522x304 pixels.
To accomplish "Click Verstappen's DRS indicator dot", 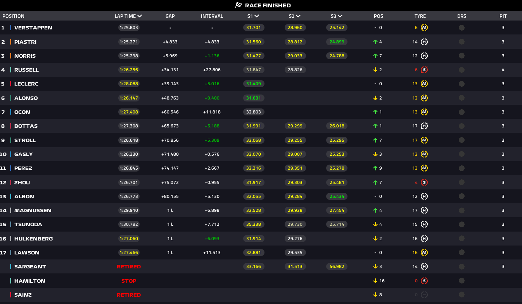I will point(462,28).
